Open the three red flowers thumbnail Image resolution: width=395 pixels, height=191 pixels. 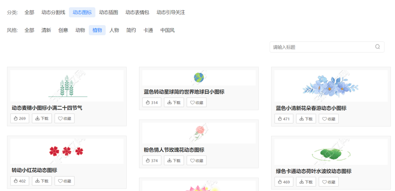tap(67, 151)
